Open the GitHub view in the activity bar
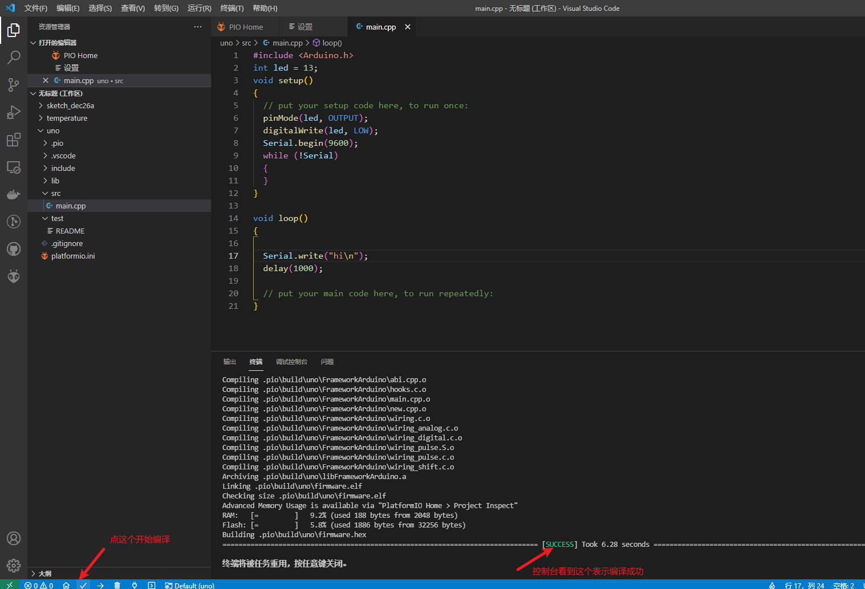The image size is (865, 589). pyautogui.click(x=14, y=249)
